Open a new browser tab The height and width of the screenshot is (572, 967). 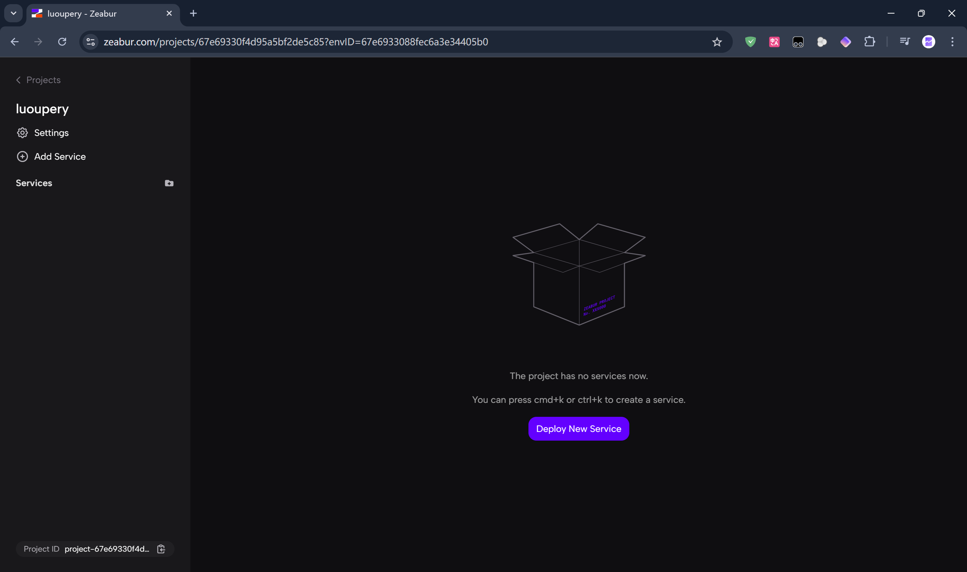coord(193,14)
